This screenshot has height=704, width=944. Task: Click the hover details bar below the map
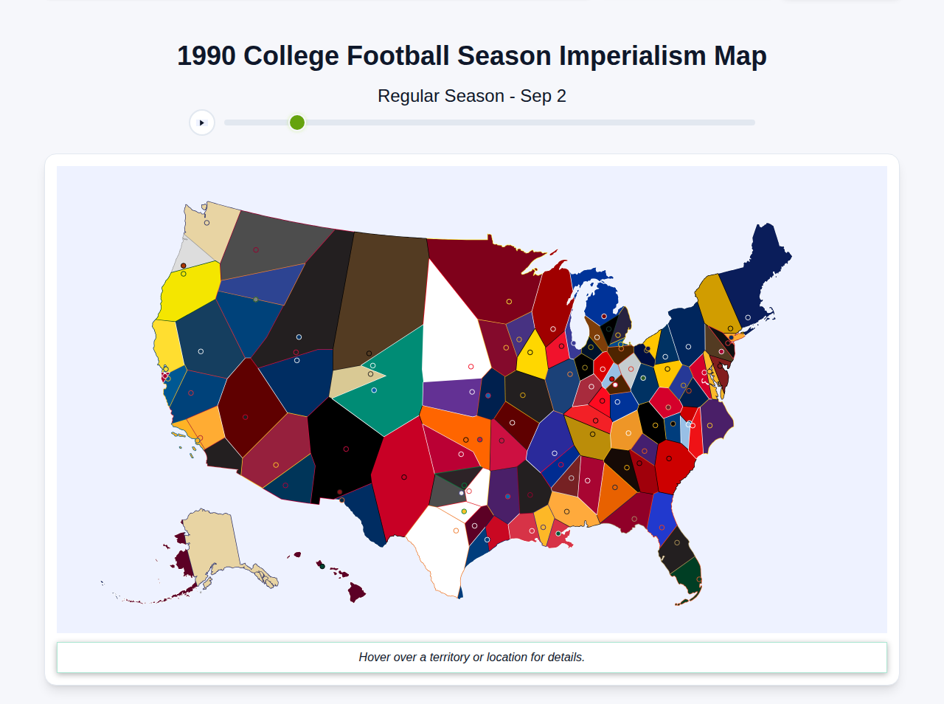[472, 657]
